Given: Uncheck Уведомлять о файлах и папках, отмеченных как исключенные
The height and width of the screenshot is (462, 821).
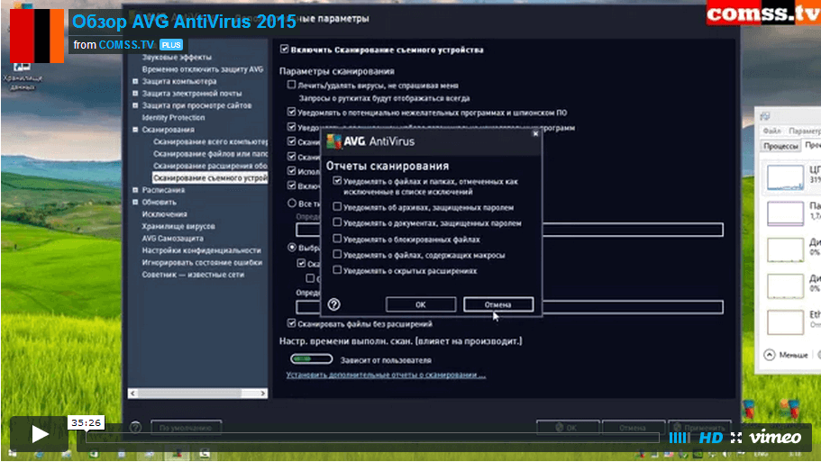Looking at the screenshot, I should coord(337,181).
